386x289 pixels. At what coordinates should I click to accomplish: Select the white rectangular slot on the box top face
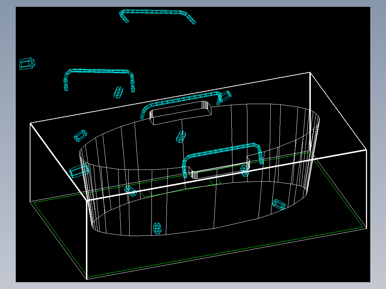[180, 113]
